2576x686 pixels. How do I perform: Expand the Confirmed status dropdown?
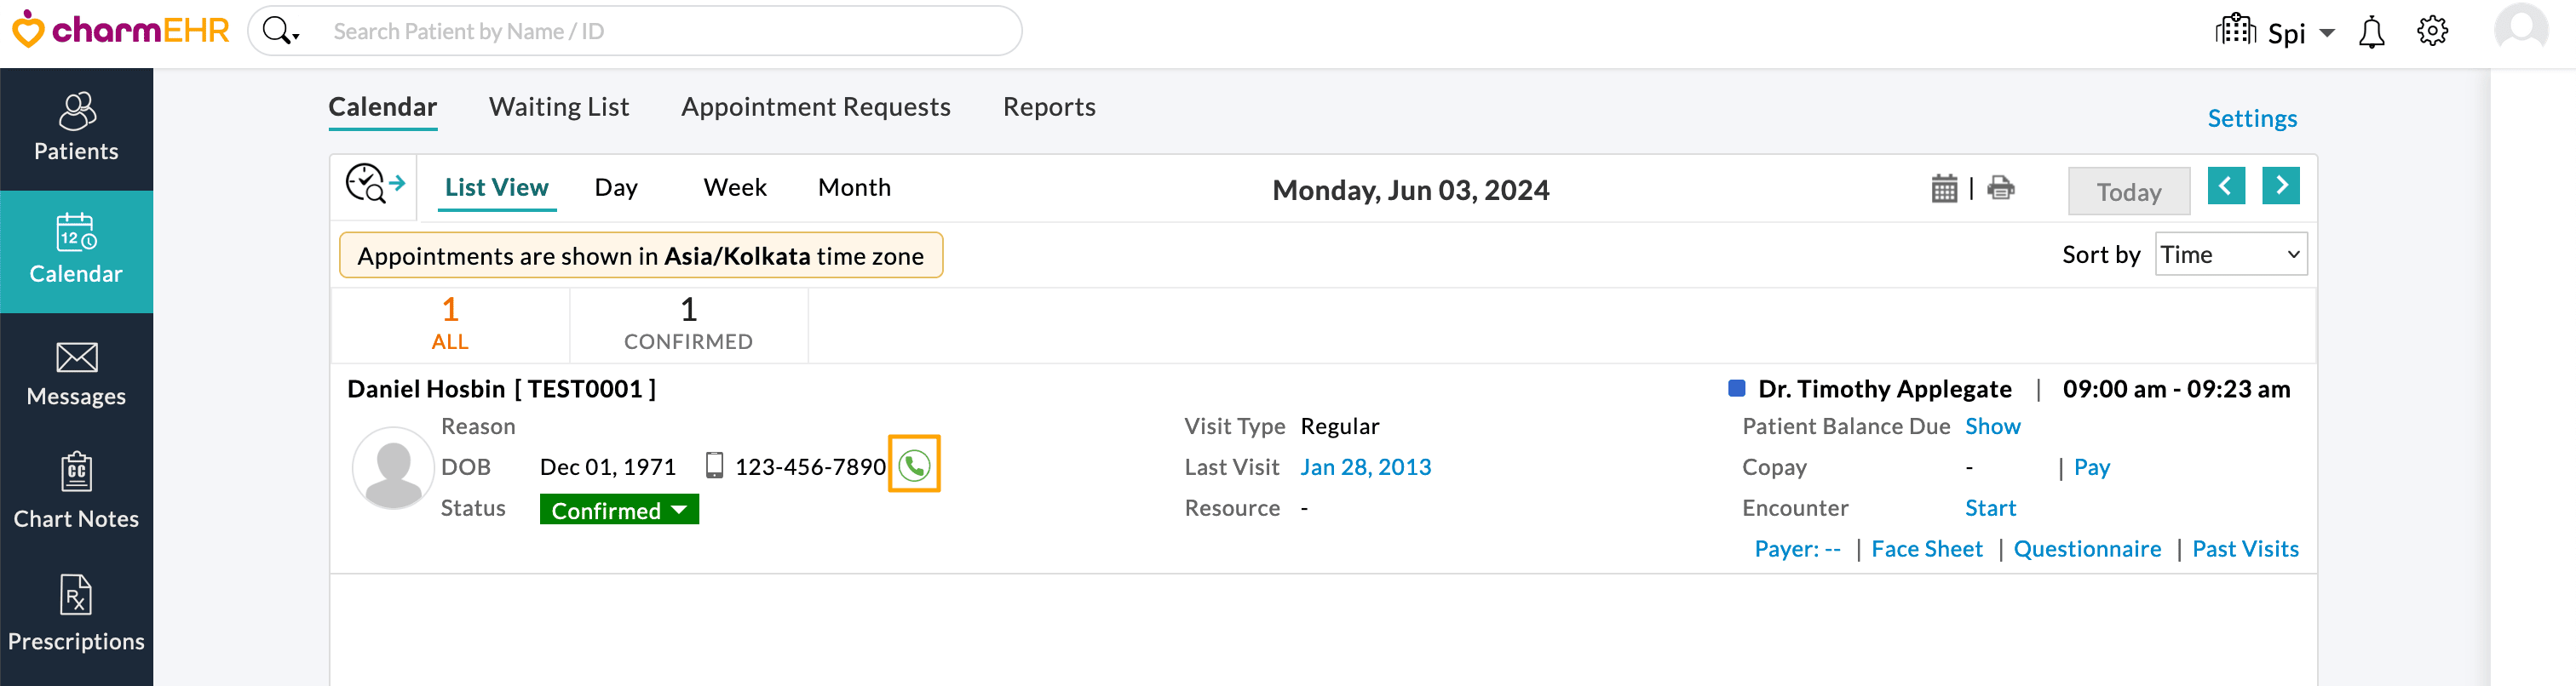(619, 509)
